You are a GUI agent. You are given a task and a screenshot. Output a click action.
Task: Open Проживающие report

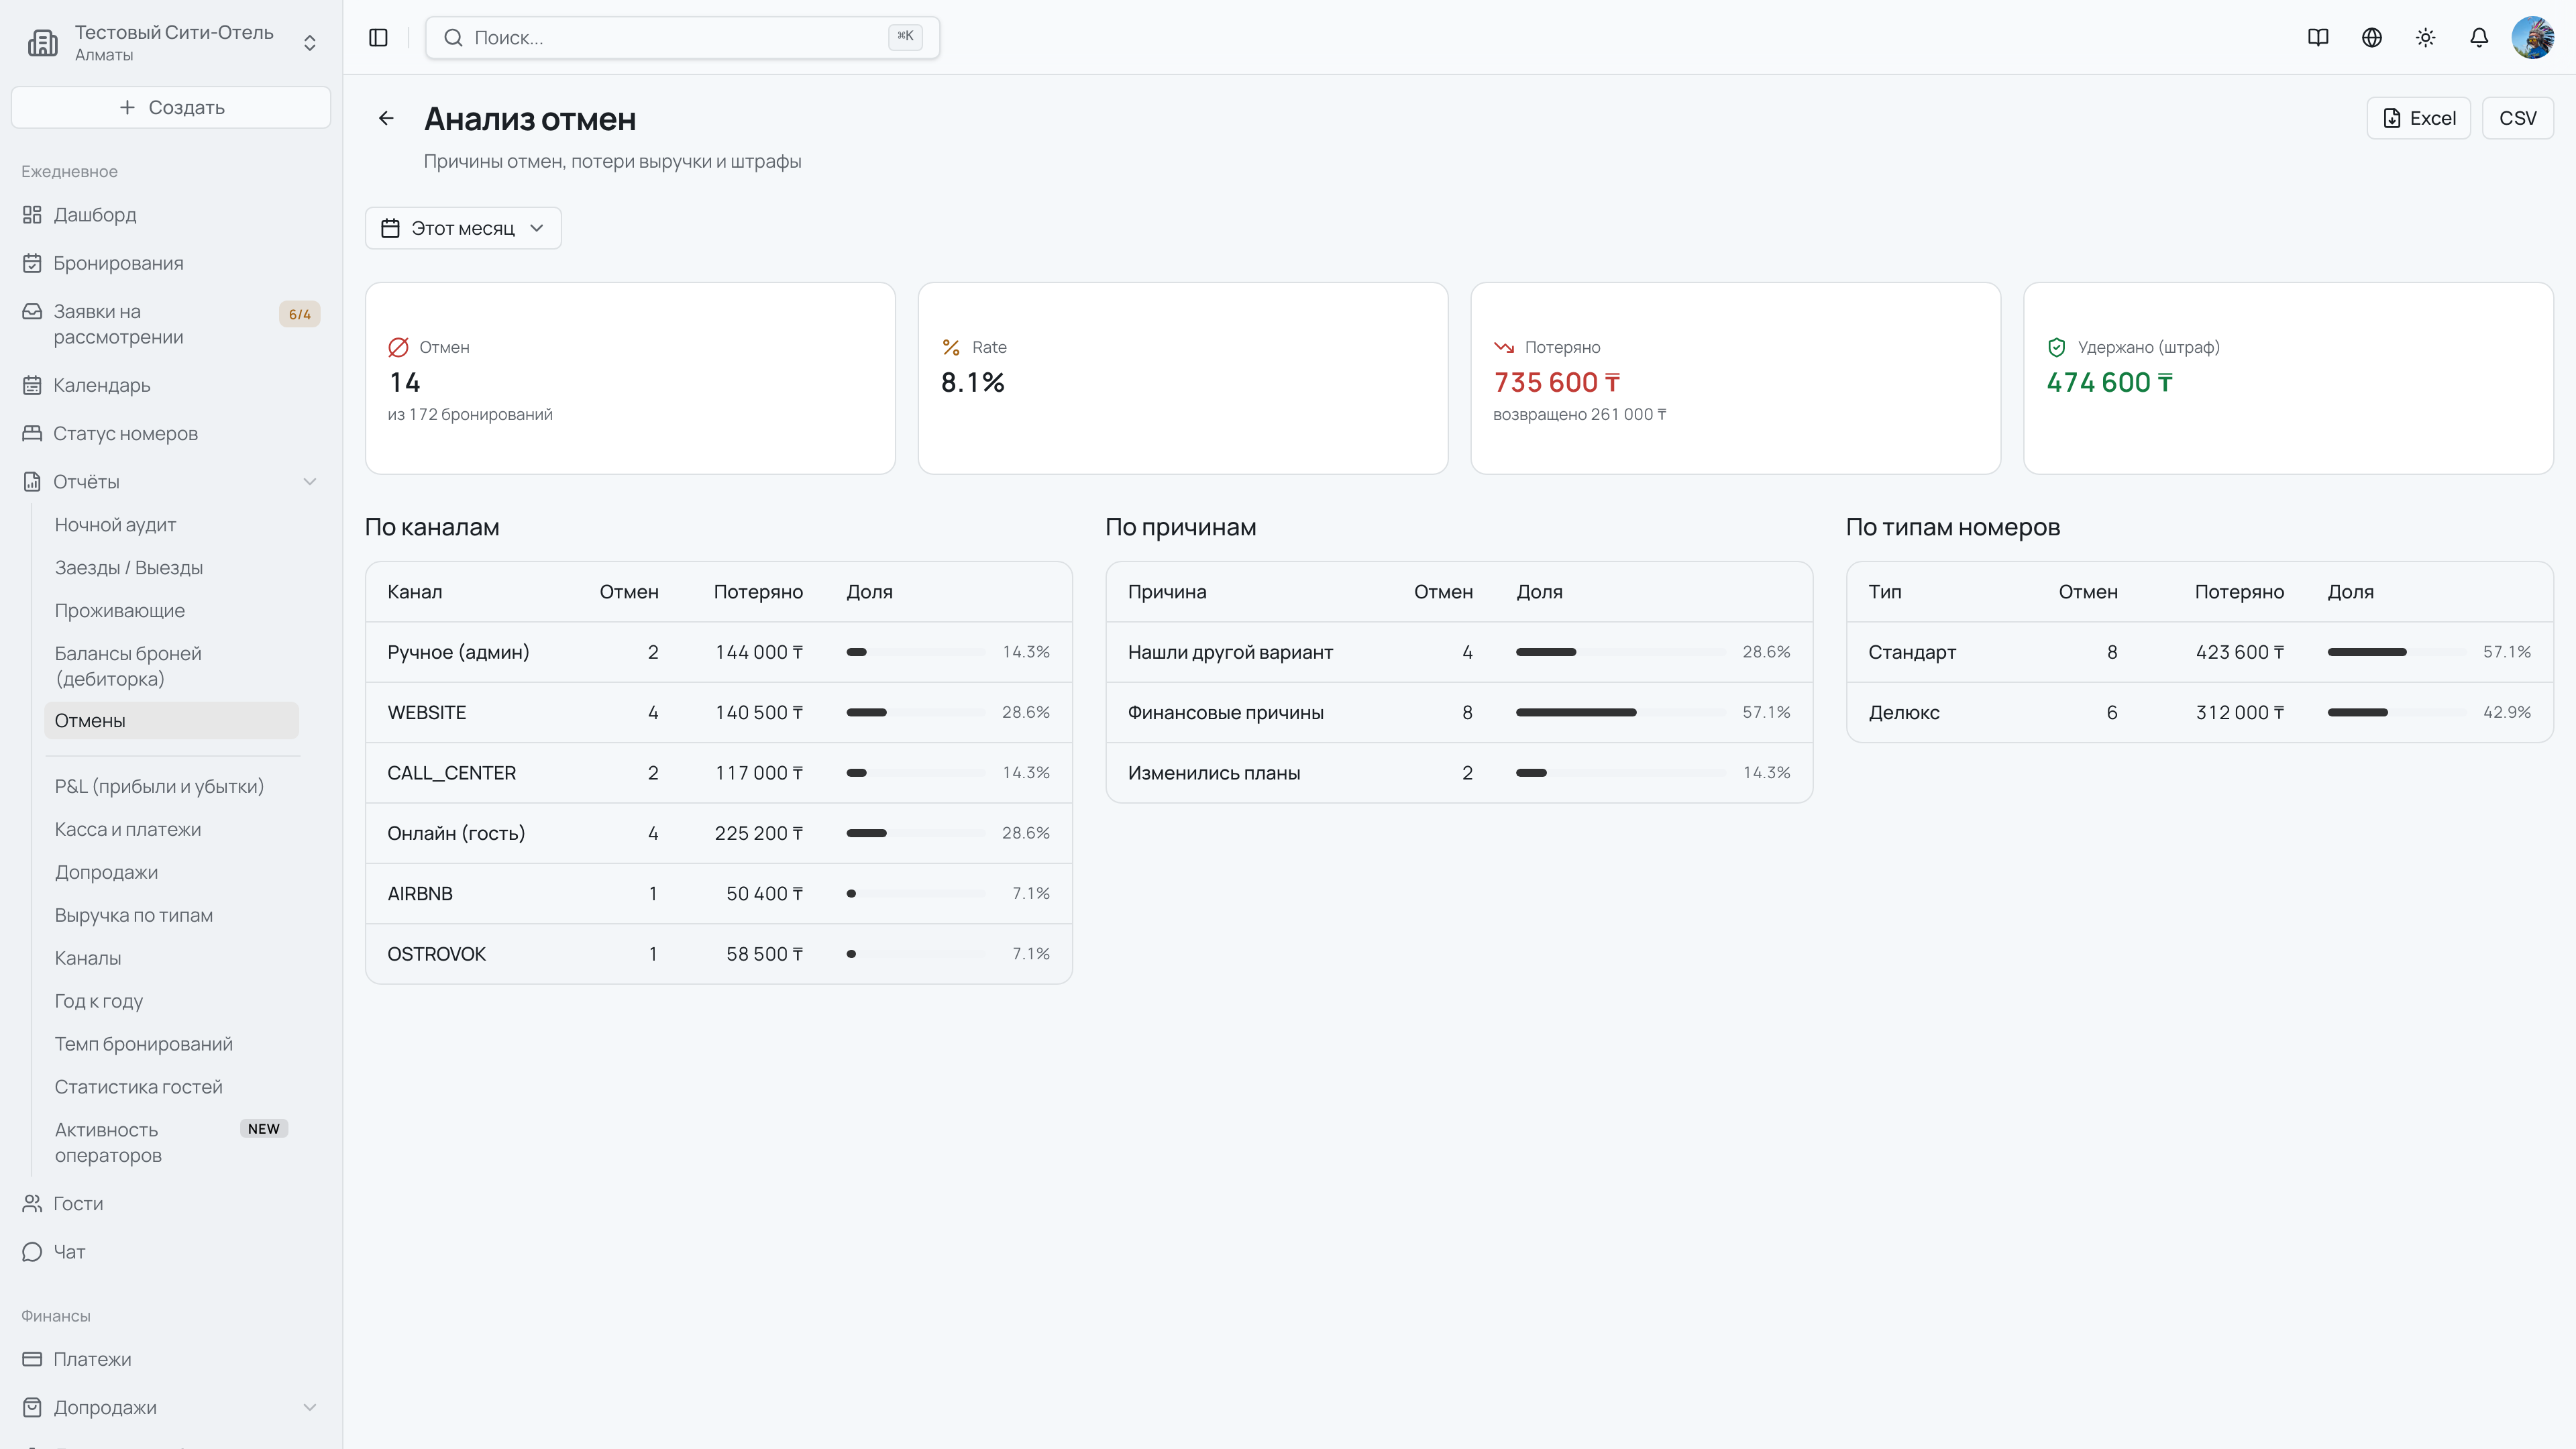119,611
